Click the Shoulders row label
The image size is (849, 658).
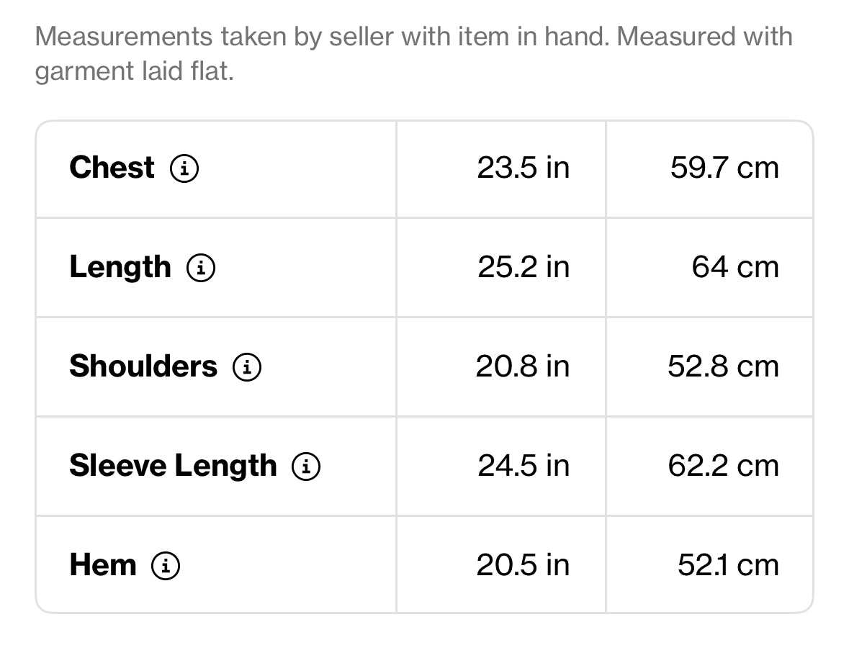tap(143, 366)
